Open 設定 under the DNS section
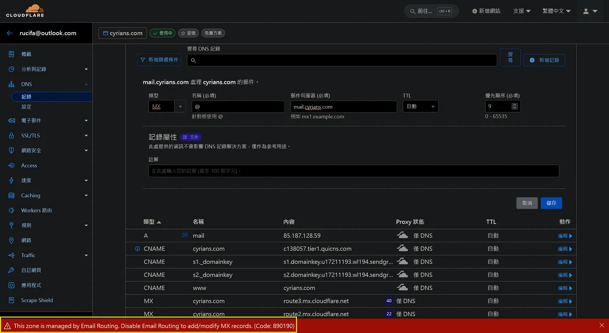 point(26,107)
